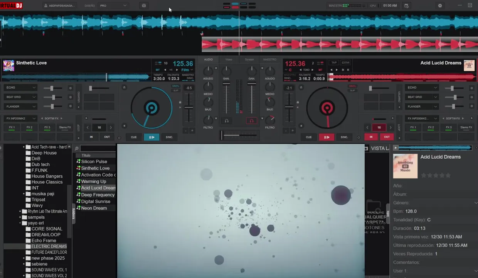The height and width of the screenshot is (278, 478).
Task: Click the info preview play icon
Action: [396, 148]
